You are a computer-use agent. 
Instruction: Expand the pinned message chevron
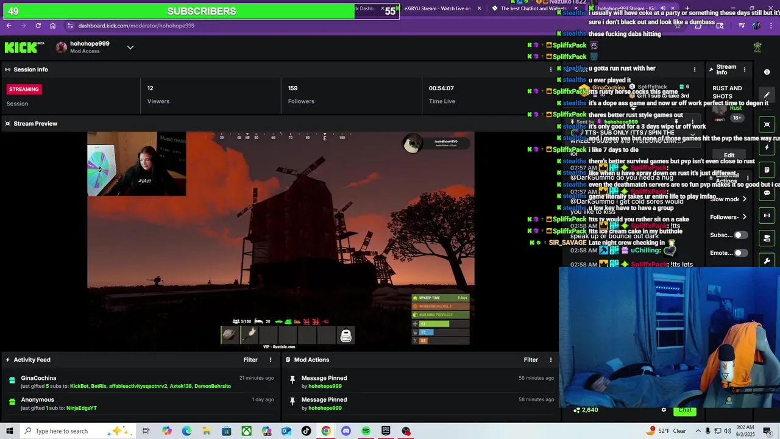point(692,134)
